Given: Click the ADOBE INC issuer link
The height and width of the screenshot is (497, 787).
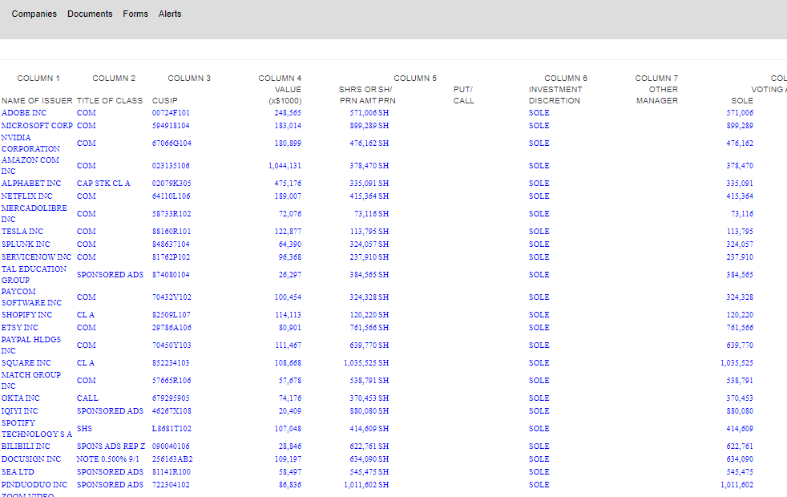Looking at the screenshot, I should [x=24, y=113].
